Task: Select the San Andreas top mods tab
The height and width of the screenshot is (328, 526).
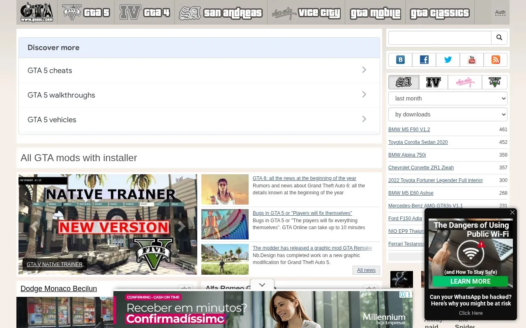Action: pos(404,82)
